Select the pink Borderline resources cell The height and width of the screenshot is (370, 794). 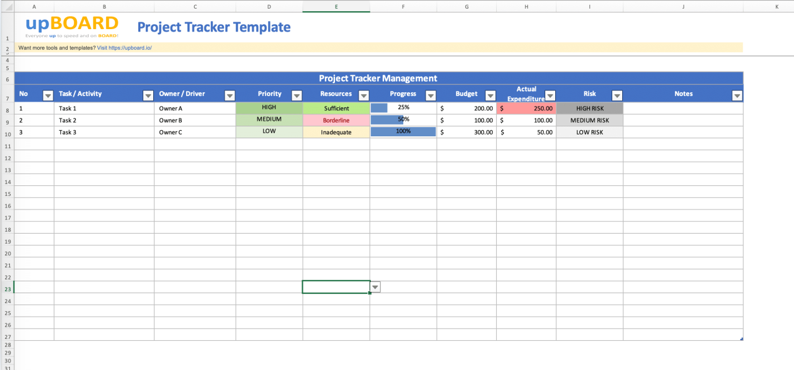[x=336, y=120]
